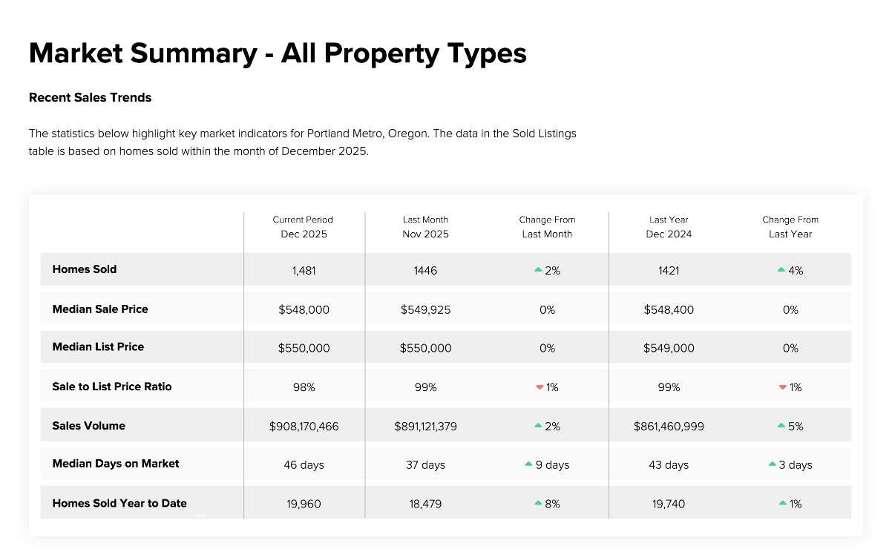Click red down arrow in Sale to List last-year change
This screenshot has height=552, width=892.
click(783, 387)
